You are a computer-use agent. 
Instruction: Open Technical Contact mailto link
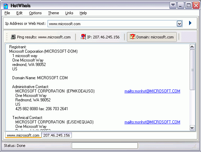click(x=152, y=122)
